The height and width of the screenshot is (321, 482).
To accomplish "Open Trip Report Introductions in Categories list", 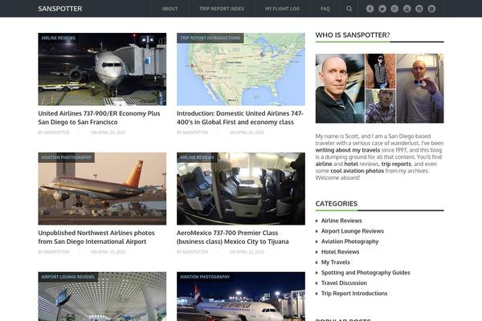I will tap(354, 294).
